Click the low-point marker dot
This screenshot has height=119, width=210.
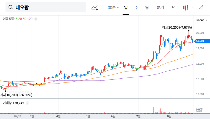click(x=5, y=91)
